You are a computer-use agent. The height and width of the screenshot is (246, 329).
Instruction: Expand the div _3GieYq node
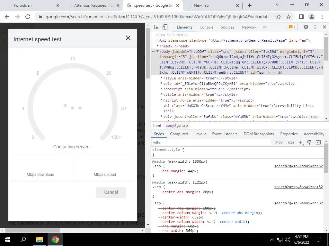[161, 83]
